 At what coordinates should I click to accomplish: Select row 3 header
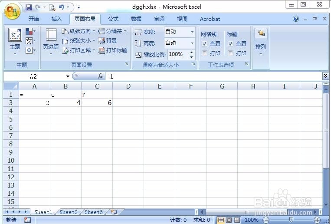click(x=11, y=103)
